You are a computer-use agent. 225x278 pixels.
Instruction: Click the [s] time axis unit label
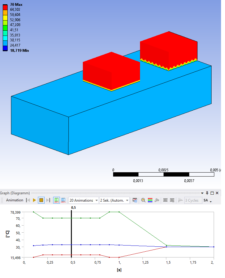click(119, 270)
